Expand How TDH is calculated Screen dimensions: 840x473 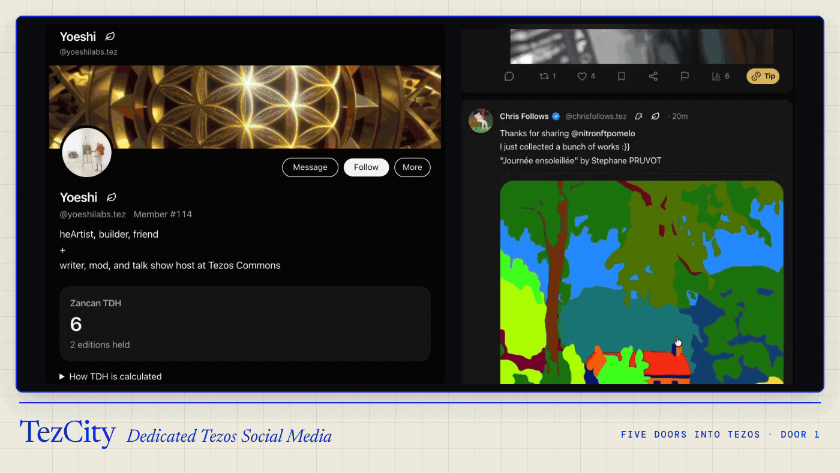tap(110, 376)
